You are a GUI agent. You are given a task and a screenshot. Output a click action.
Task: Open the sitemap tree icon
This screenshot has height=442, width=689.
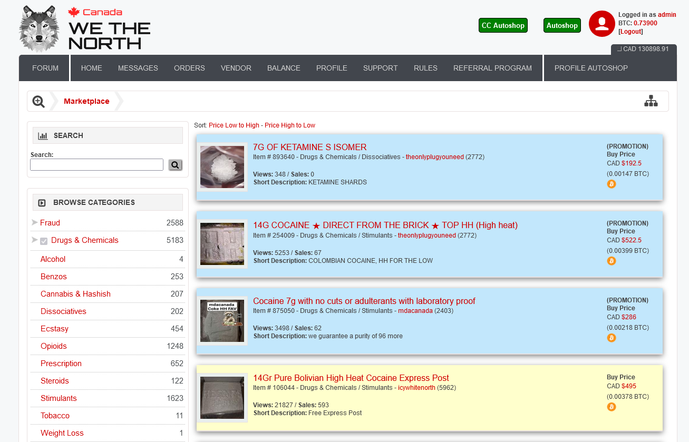pos(651,101)
